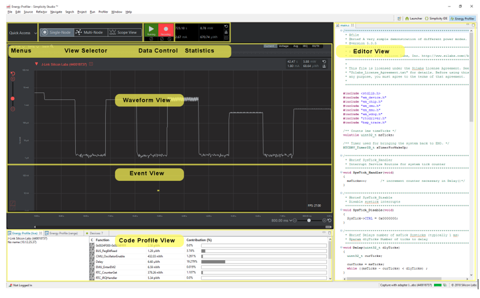Open the Help menu
Image resolution: width=480 pixels, height=298 pixels.
(128, 12)
